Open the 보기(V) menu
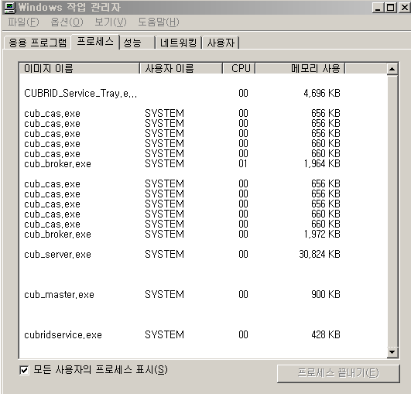The image size is (411, 394). click(x=111, y=22)
